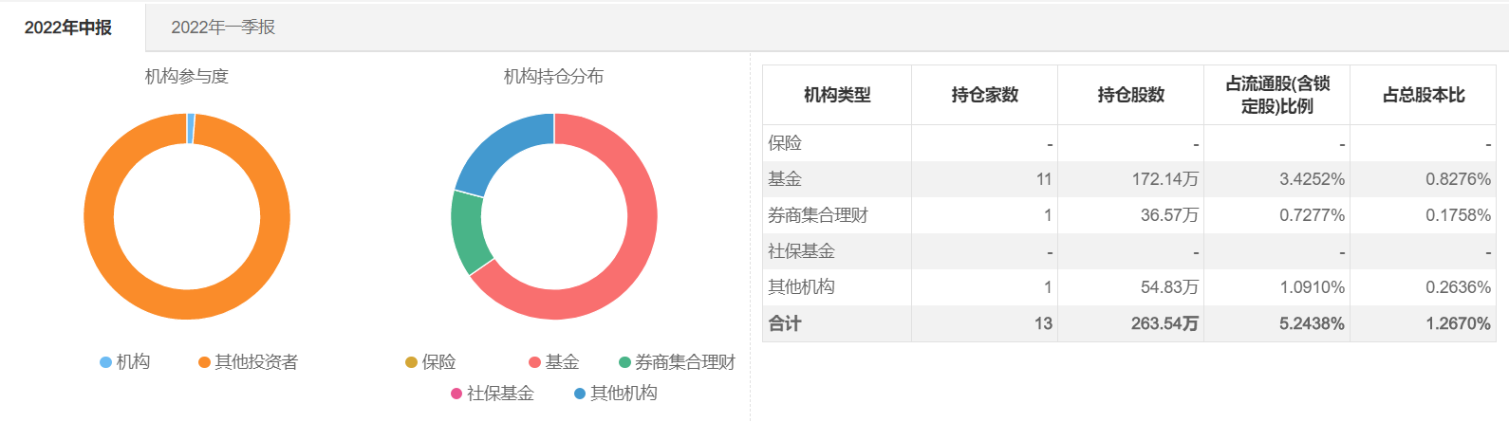Click the 持仓股数 column header
Screen dimensions: 1509x422
(x=1130, y=95)
